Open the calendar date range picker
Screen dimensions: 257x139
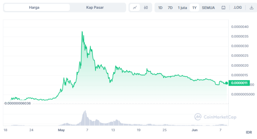[x=223, y=8]
